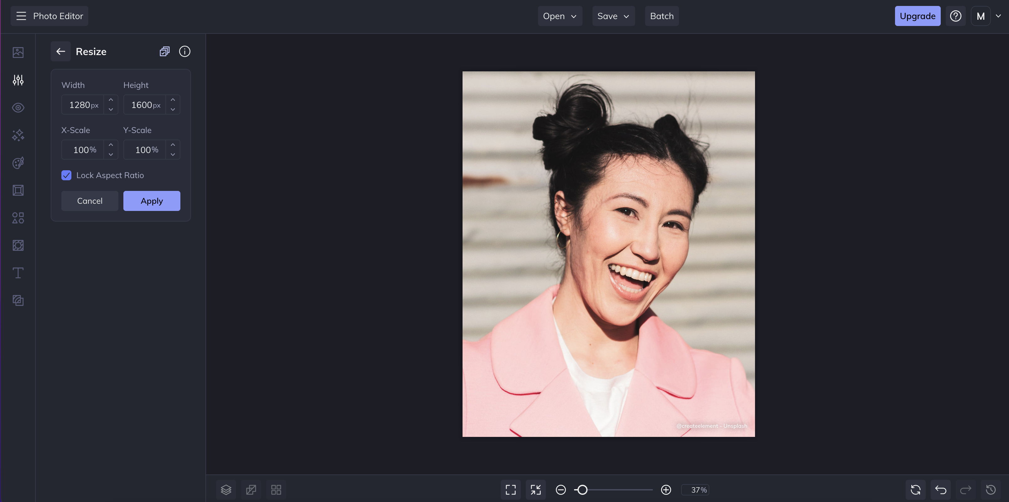The height and width of the screenshot is (502, 1009).
Task: Open the account menu chevron
Action: point(998,16)
